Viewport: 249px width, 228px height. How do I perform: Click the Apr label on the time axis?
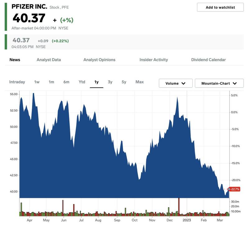click(x=30, y=220)
